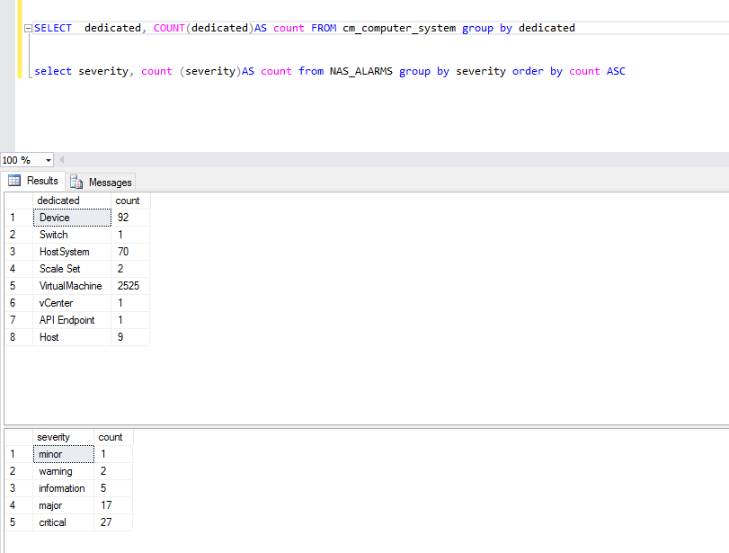Click the Messages tab document icon

[80, 182]
